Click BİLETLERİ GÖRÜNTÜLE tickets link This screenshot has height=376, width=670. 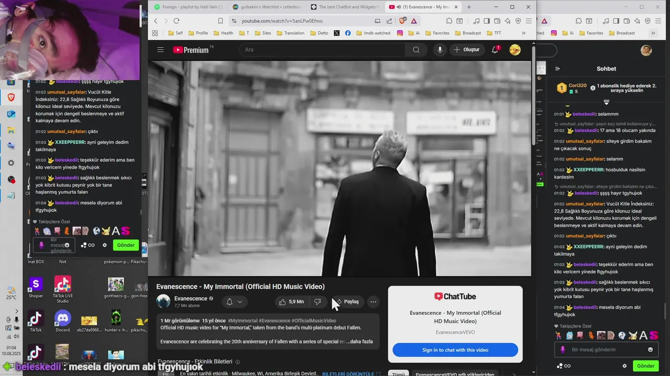pyautogui.click(x=351, y=374)
